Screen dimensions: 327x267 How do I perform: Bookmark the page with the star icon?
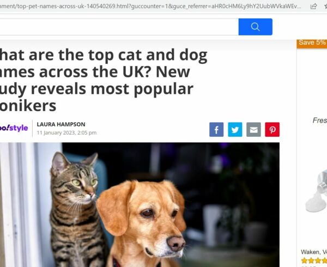click(325, 6)
